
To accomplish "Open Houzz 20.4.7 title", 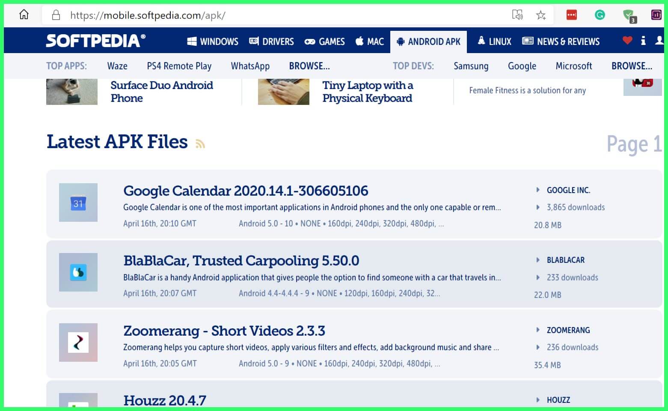I will 165,400.
